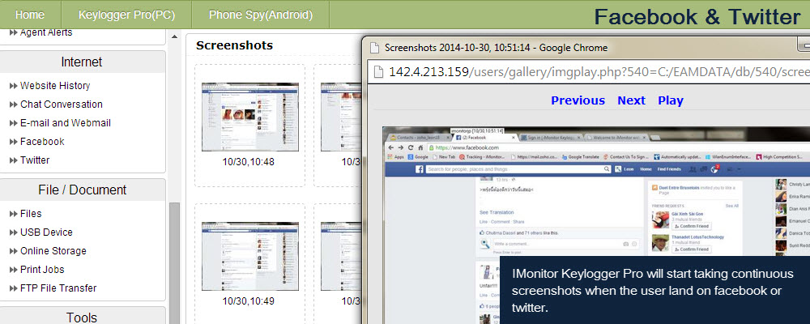Open the Facebook monitoring page
This screenshot has height=324, width=810.
click(x=42, y=142)
